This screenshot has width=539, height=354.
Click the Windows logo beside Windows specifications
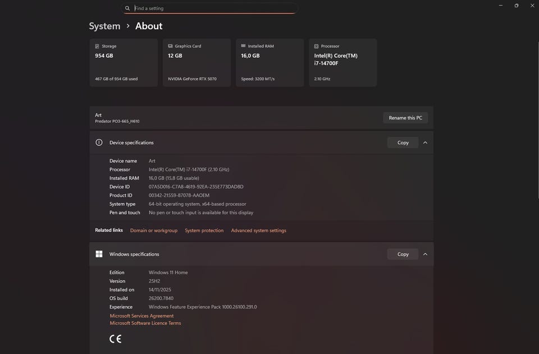pyautogui.click(x=99, y=254)
